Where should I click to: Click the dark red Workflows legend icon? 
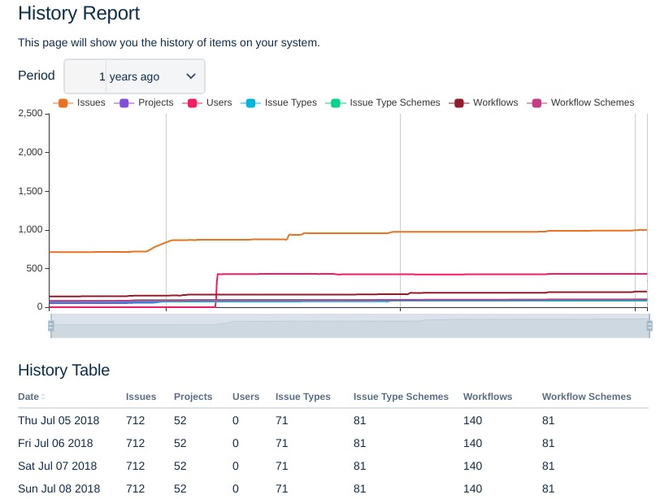click(458, 103)
